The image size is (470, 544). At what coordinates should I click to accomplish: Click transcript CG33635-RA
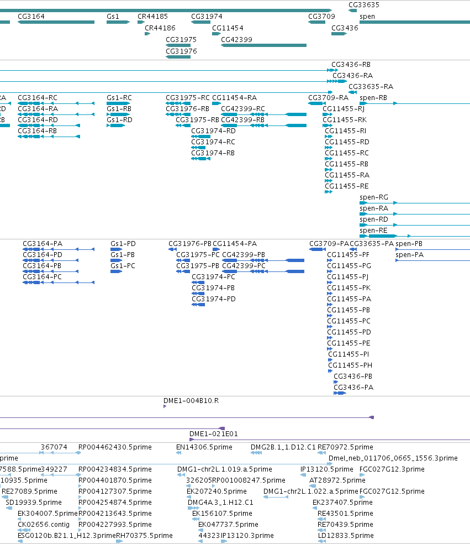[x=371, y=87]
